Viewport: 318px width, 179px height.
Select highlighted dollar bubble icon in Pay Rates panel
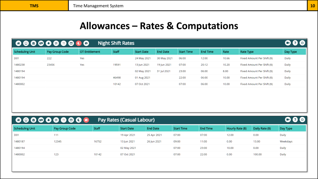(86, 120)
